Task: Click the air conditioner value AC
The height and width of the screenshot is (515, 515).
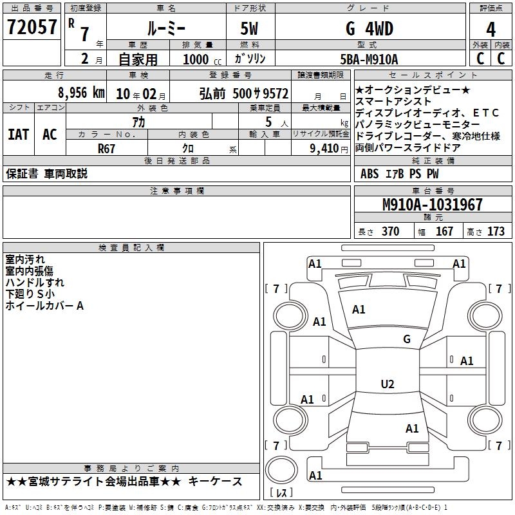Action: [50, 135]
